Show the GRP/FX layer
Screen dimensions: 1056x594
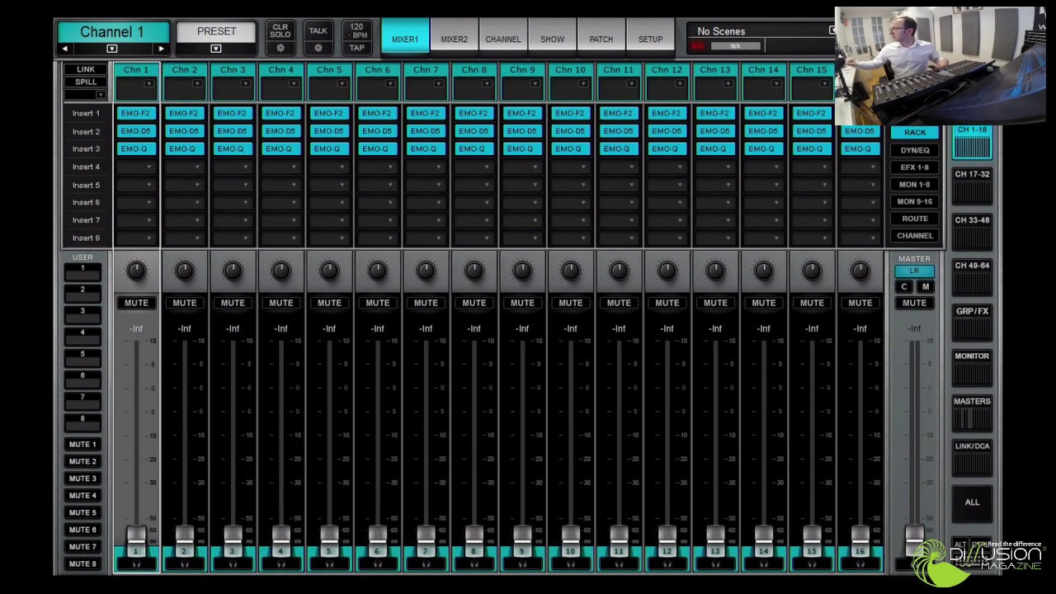point(972,323)
